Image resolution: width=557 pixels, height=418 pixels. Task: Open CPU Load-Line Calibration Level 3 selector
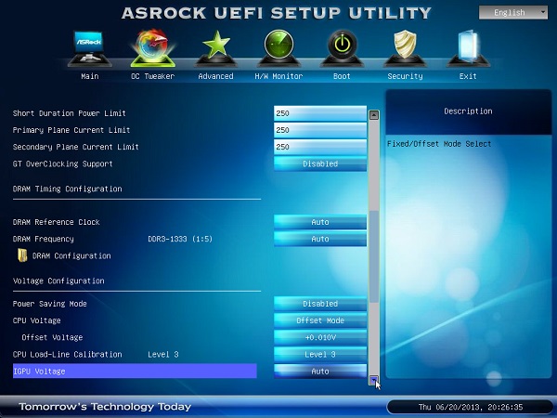coord(320,355)
